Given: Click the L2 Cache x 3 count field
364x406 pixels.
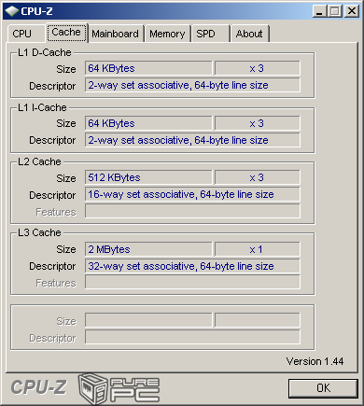Looking at the screenshot, I should (x=258, y=177).
